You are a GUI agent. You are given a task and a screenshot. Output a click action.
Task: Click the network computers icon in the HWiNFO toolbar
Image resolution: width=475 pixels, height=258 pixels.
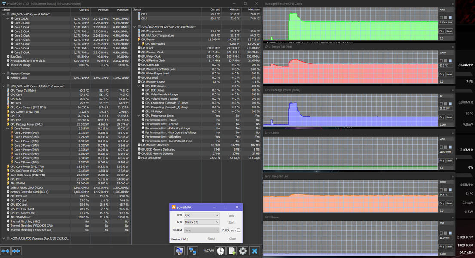pos(193,251)
